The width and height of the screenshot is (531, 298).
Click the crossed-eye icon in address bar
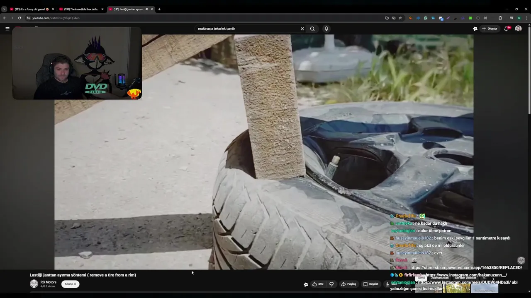[394, 18]
